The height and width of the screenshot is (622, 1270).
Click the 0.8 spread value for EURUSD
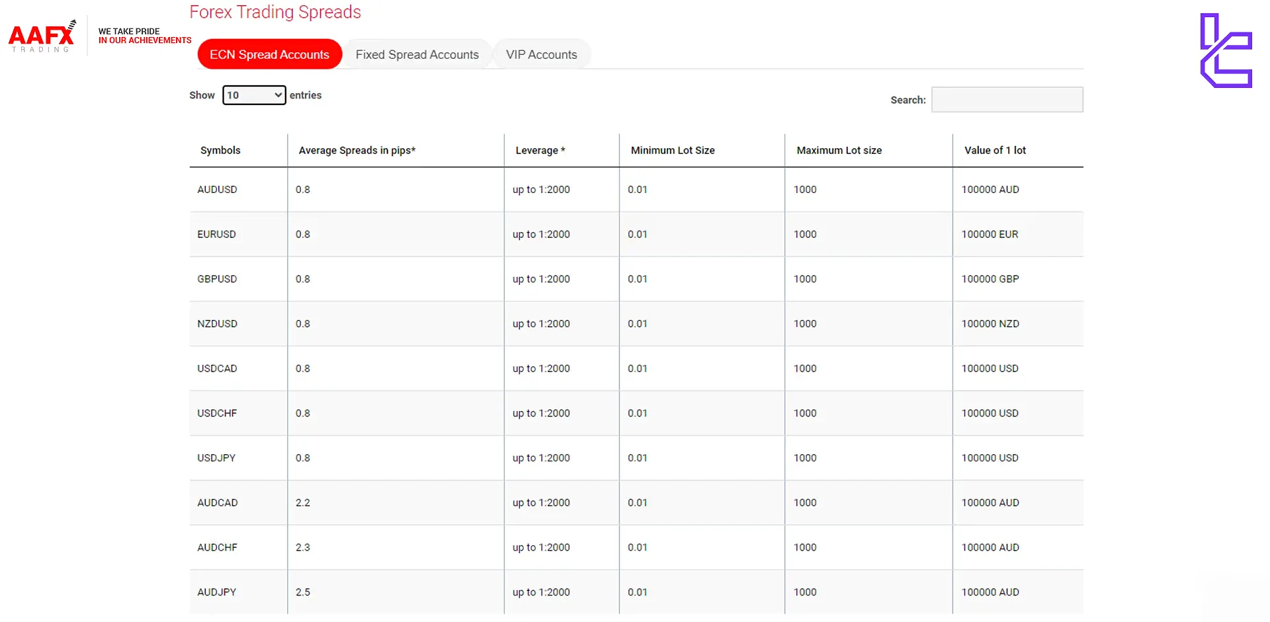pos(303,234)
